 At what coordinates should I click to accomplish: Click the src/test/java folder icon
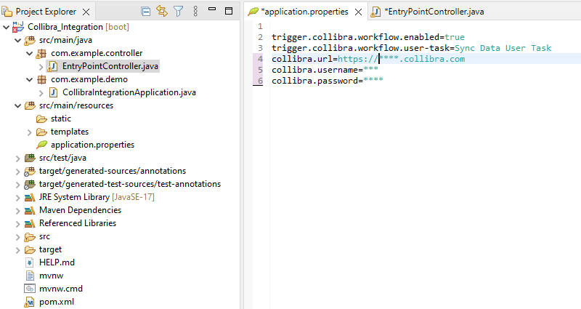(x=30, y=158)
